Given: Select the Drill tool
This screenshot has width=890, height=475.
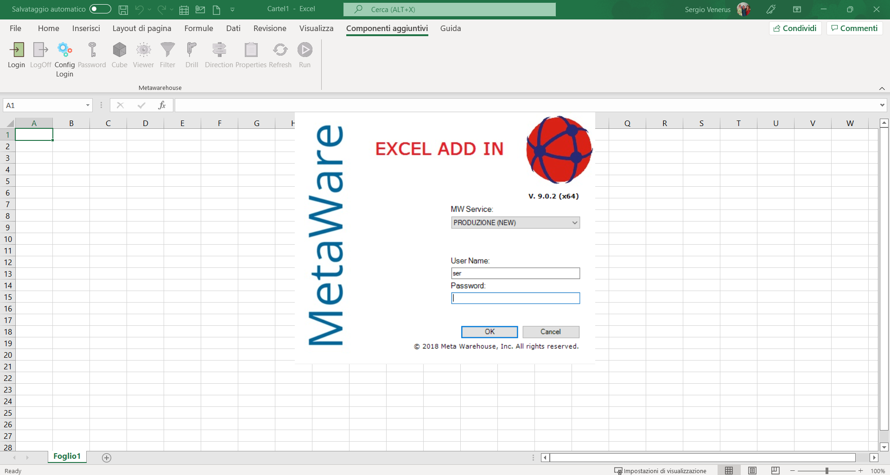Looking at the screenshot, I should [x=191, y=50].
